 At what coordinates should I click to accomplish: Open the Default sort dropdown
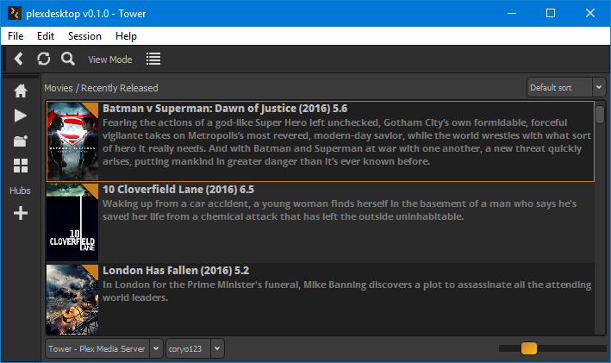click(566, 87)
